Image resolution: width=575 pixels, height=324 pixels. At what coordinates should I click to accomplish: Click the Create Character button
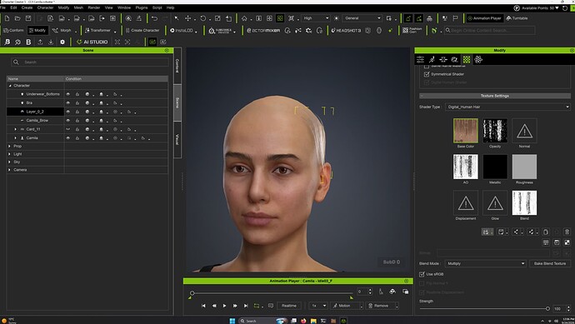pyautogui.click(x=142, y=31)
